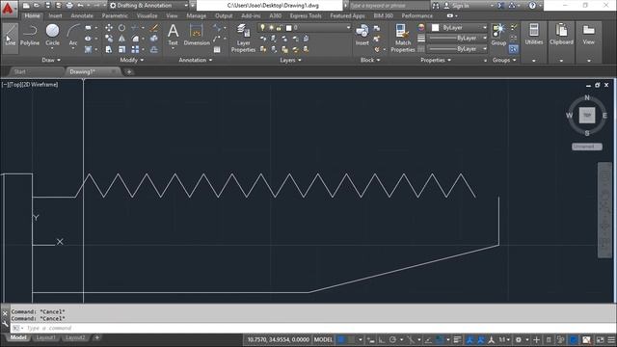
Task: Click the Unnamed UCS button below ViewCube
Action: 587,147
